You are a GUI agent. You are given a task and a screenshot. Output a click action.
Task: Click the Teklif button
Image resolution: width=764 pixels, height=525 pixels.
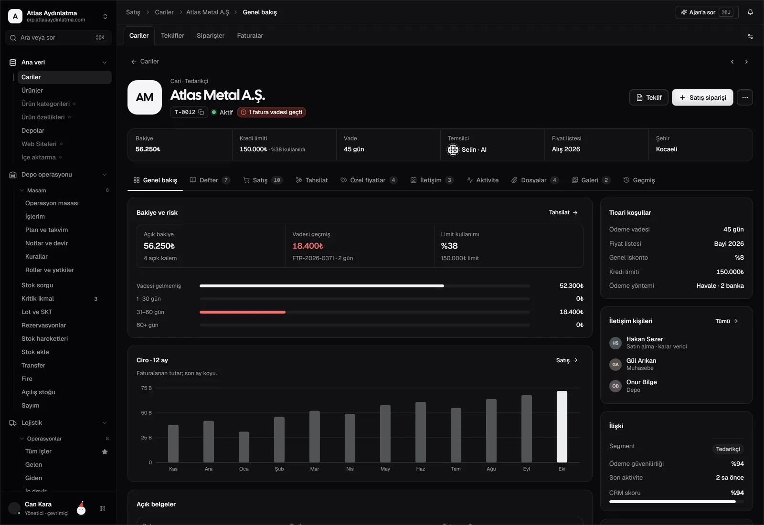coord(649,97)
